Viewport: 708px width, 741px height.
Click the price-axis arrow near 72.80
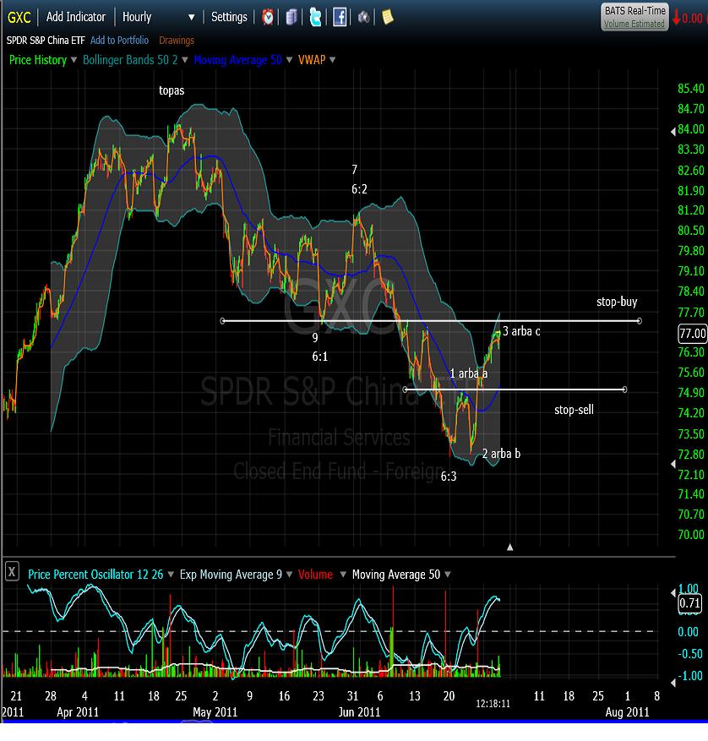tap(673, 464)
